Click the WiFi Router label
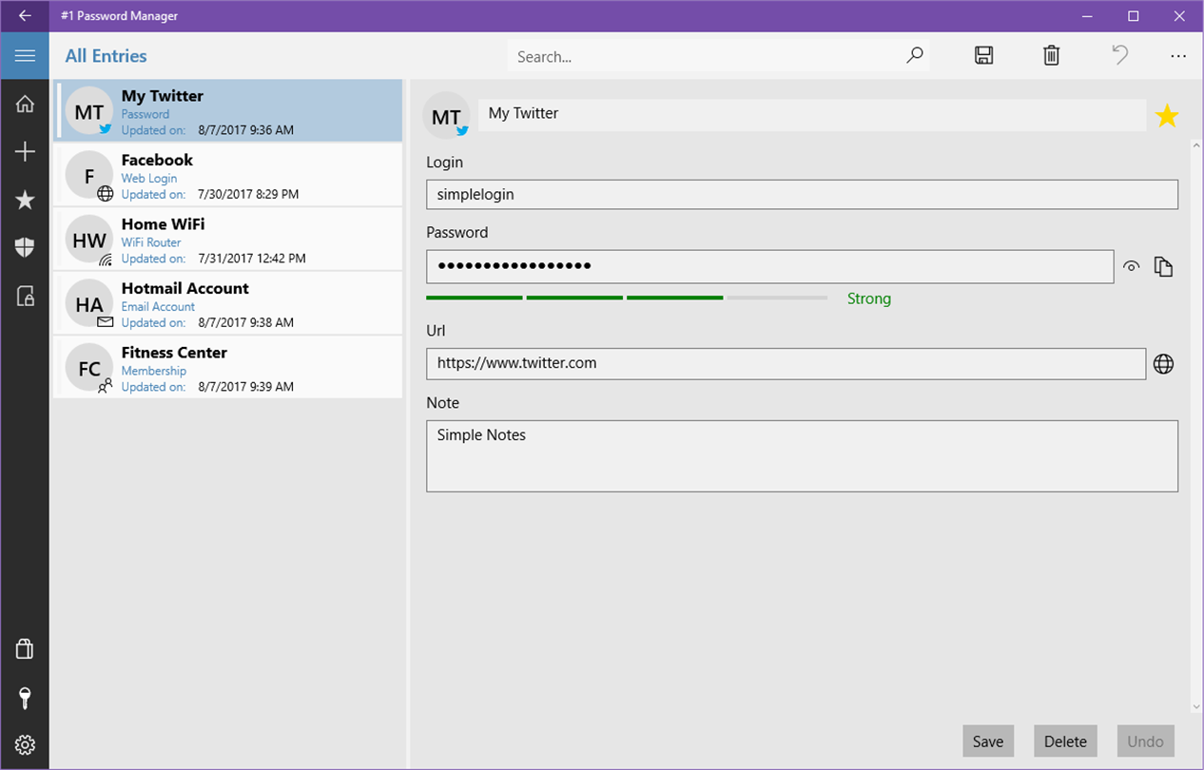The image size is (1204, 770). [x=150, y=242]
